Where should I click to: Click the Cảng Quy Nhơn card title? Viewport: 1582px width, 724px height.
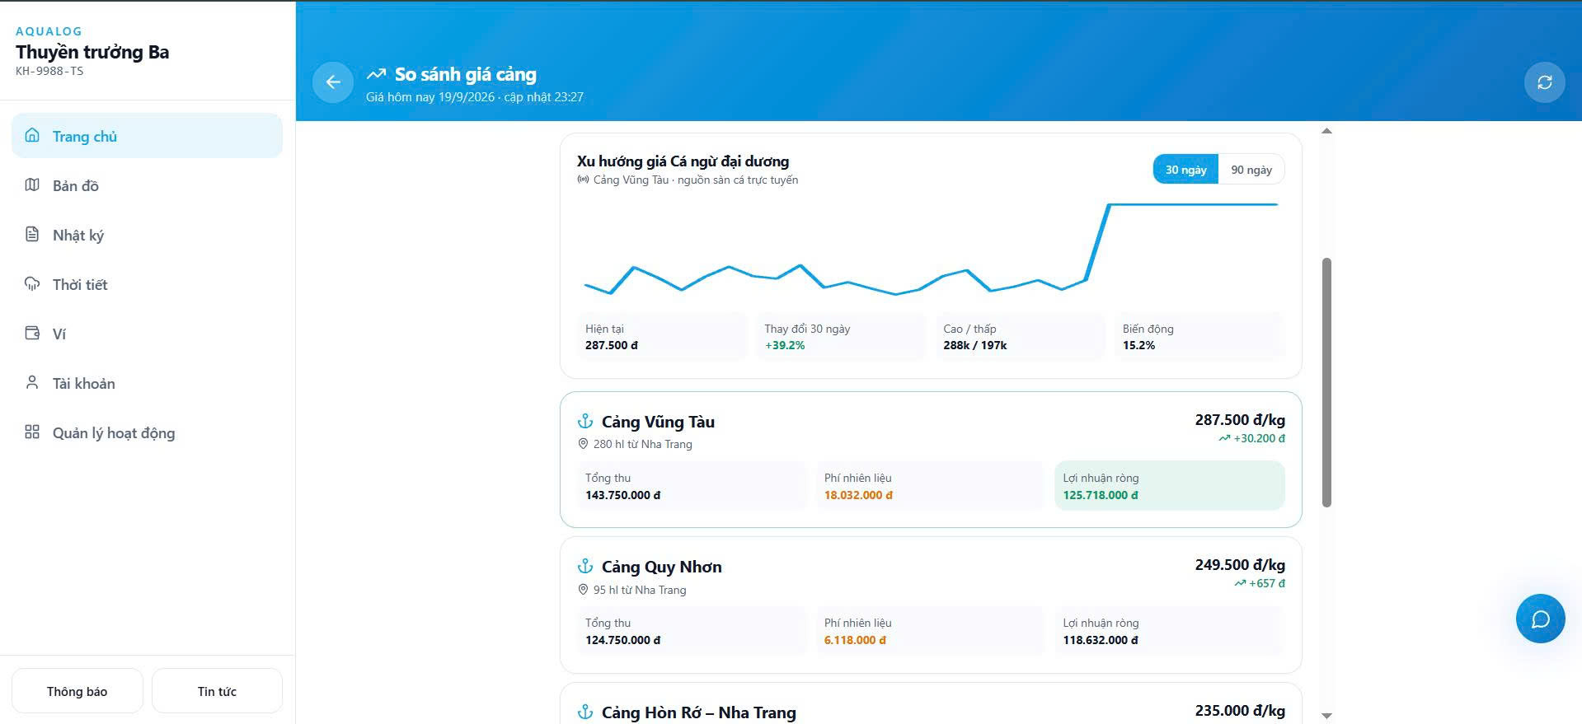tap(661, 567)
